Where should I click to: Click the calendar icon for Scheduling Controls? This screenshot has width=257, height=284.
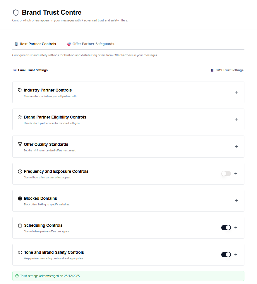tap(20, 225)
